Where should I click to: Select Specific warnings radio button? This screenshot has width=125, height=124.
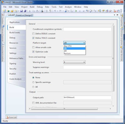click(x=33, y=82)
